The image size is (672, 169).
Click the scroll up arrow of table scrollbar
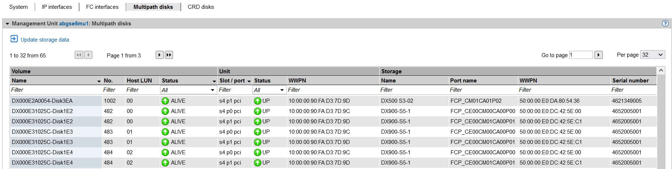click(661, 70)
